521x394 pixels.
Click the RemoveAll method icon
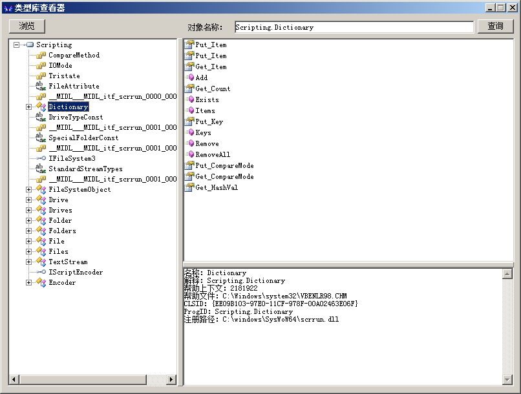[x=191, y=154]
